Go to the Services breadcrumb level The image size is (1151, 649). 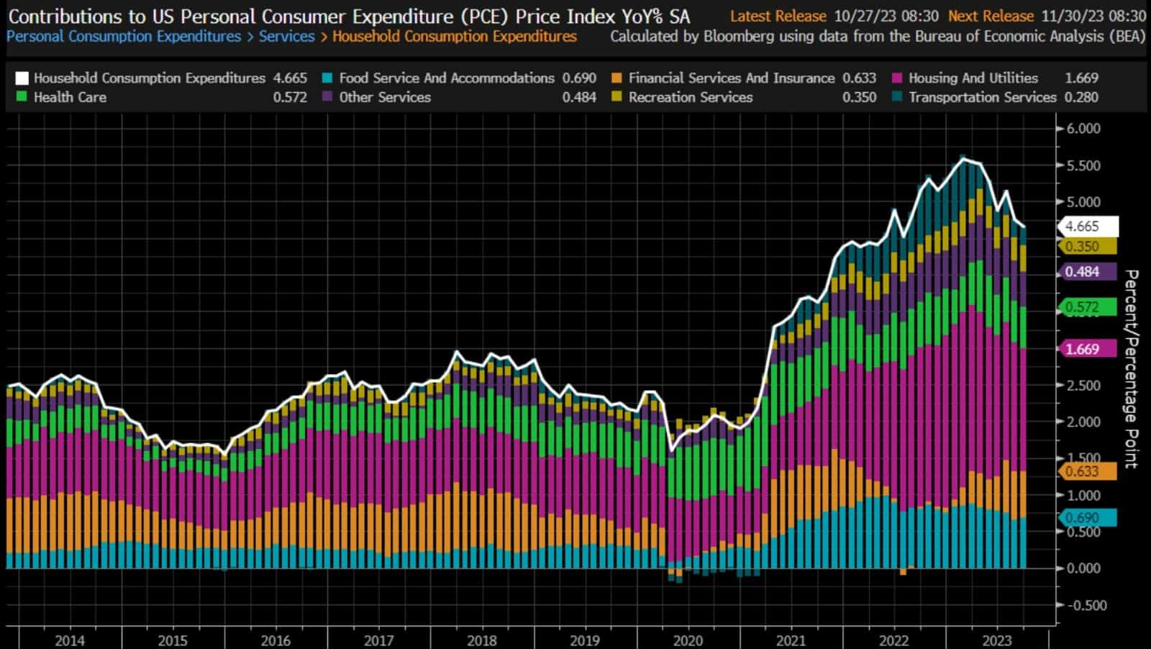[286, 36]
